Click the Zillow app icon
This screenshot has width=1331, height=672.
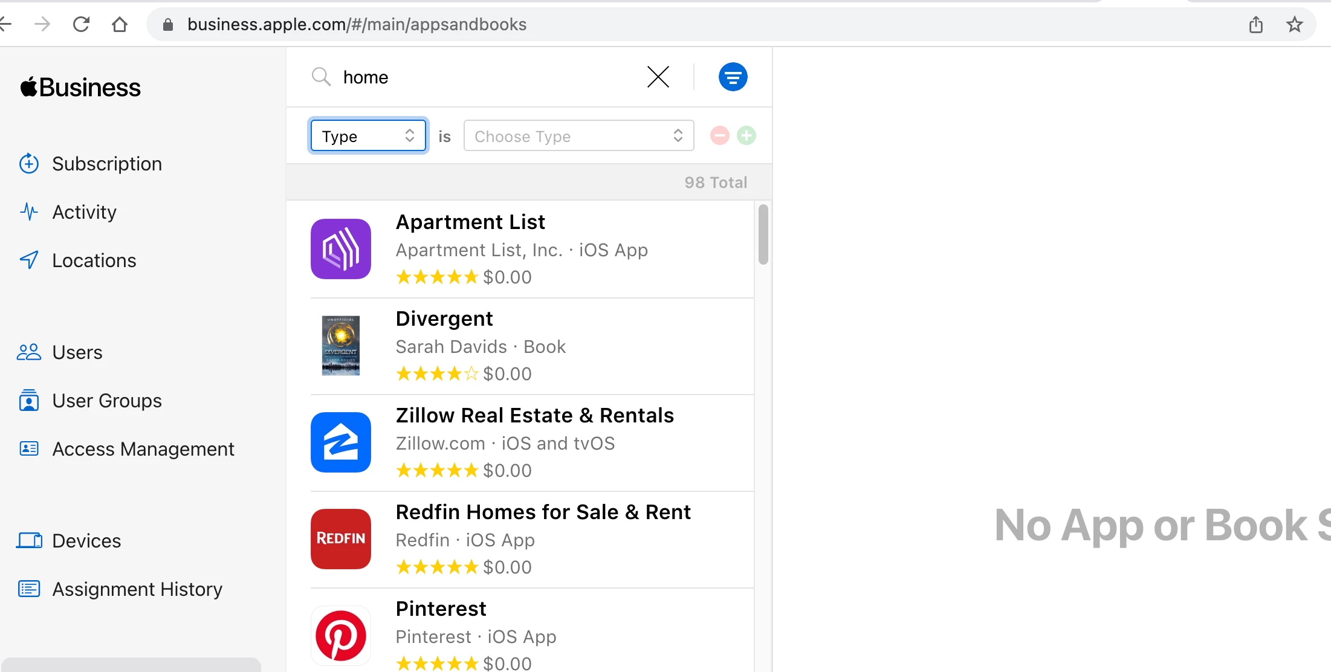click(341, 442)
